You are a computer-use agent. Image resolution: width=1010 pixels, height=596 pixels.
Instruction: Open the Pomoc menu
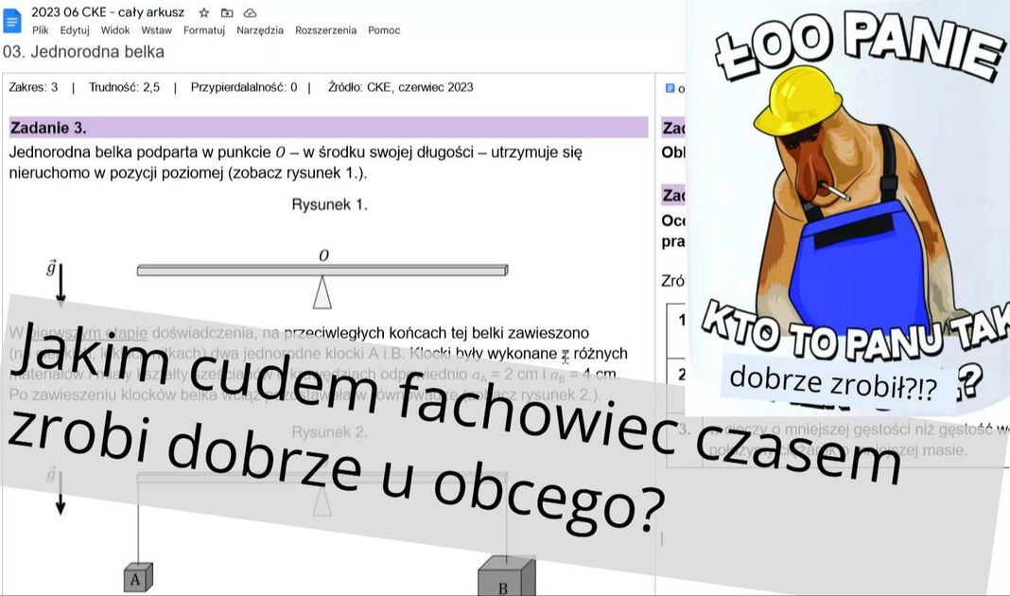pos(383,29)
